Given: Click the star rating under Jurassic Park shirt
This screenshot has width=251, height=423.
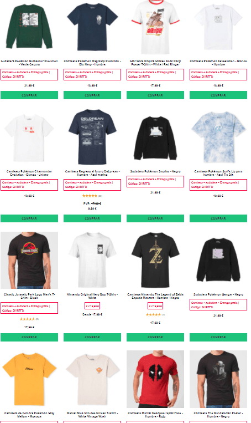Looking at the screenshot, I should [x=27, y=319].
